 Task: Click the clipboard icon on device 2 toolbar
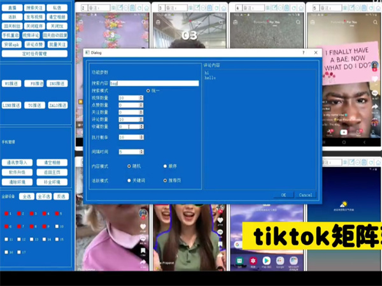point(132,8)
